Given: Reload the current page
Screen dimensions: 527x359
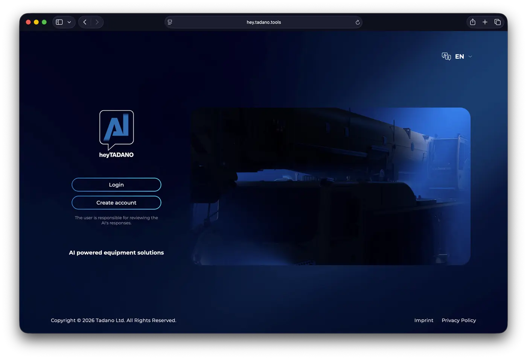Looking at the screenshot, I should 358,22.
